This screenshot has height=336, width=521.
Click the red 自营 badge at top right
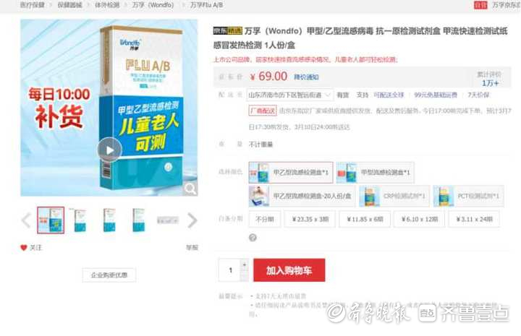coord(480,5)
